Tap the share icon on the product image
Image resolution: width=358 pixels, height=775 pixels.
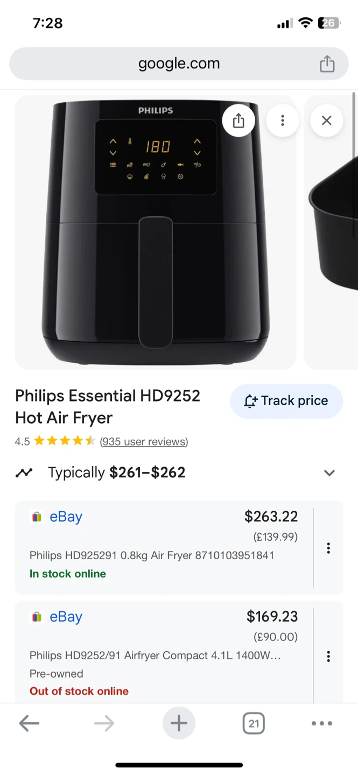tap(238, 121)
